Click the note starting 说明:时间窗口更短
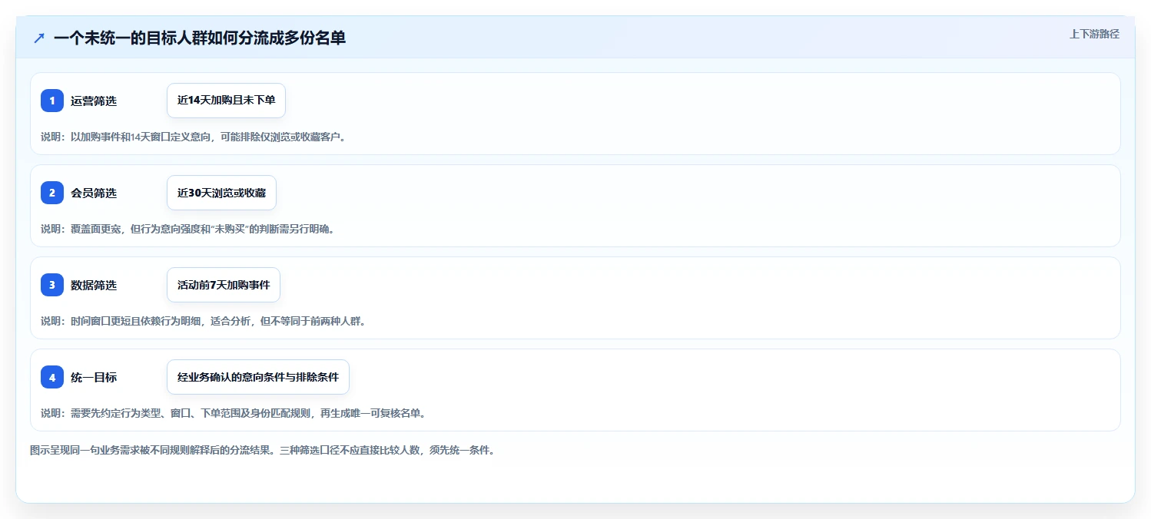The width and height of the screenshot is (1151, 519). coord(203,321)
